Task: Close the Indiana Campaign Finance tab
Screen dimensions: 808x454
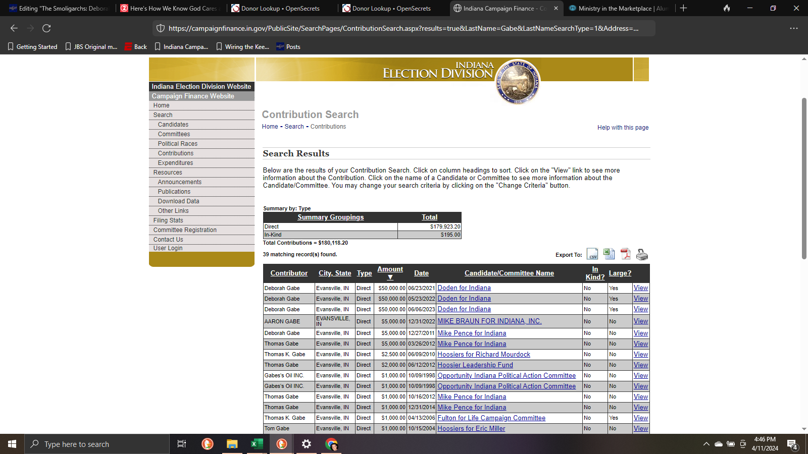Action: [556, 8]
